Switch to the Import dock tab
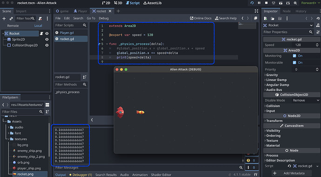 pyautogui.click(x=21, y=11)
